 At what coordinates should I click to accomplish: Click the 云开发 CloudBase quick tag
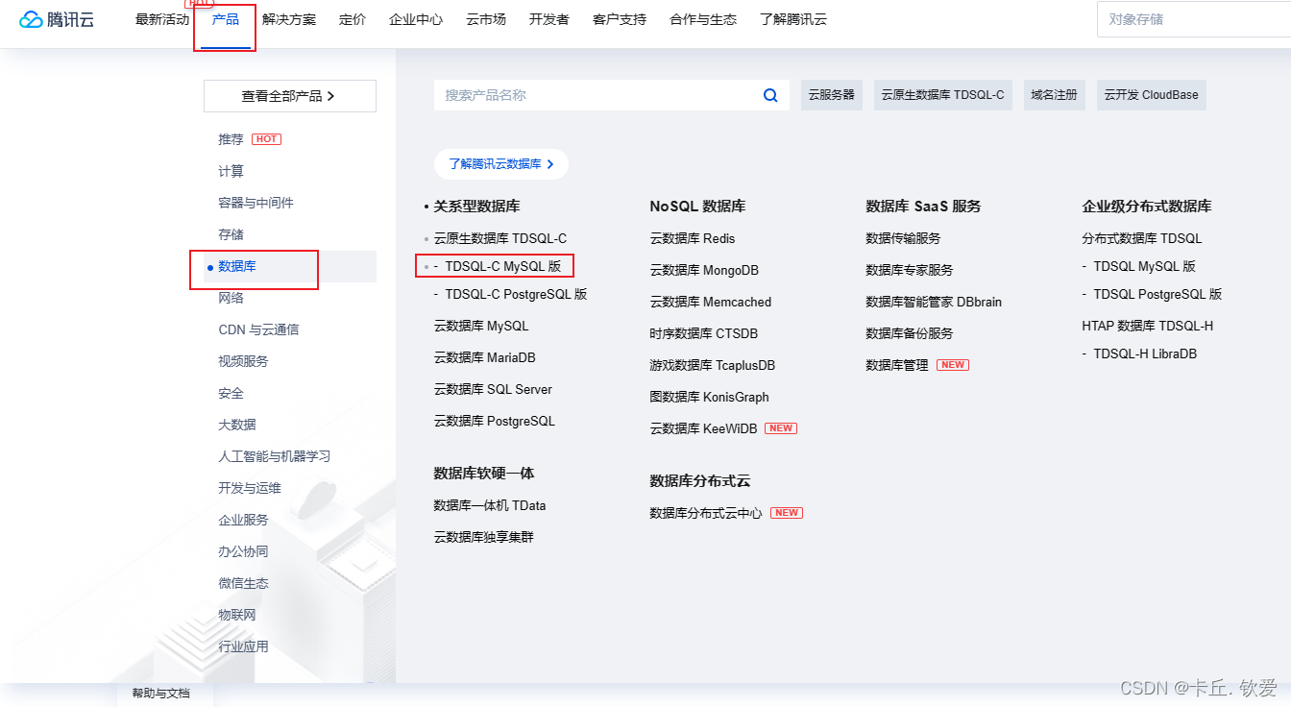pos(1152,95)
